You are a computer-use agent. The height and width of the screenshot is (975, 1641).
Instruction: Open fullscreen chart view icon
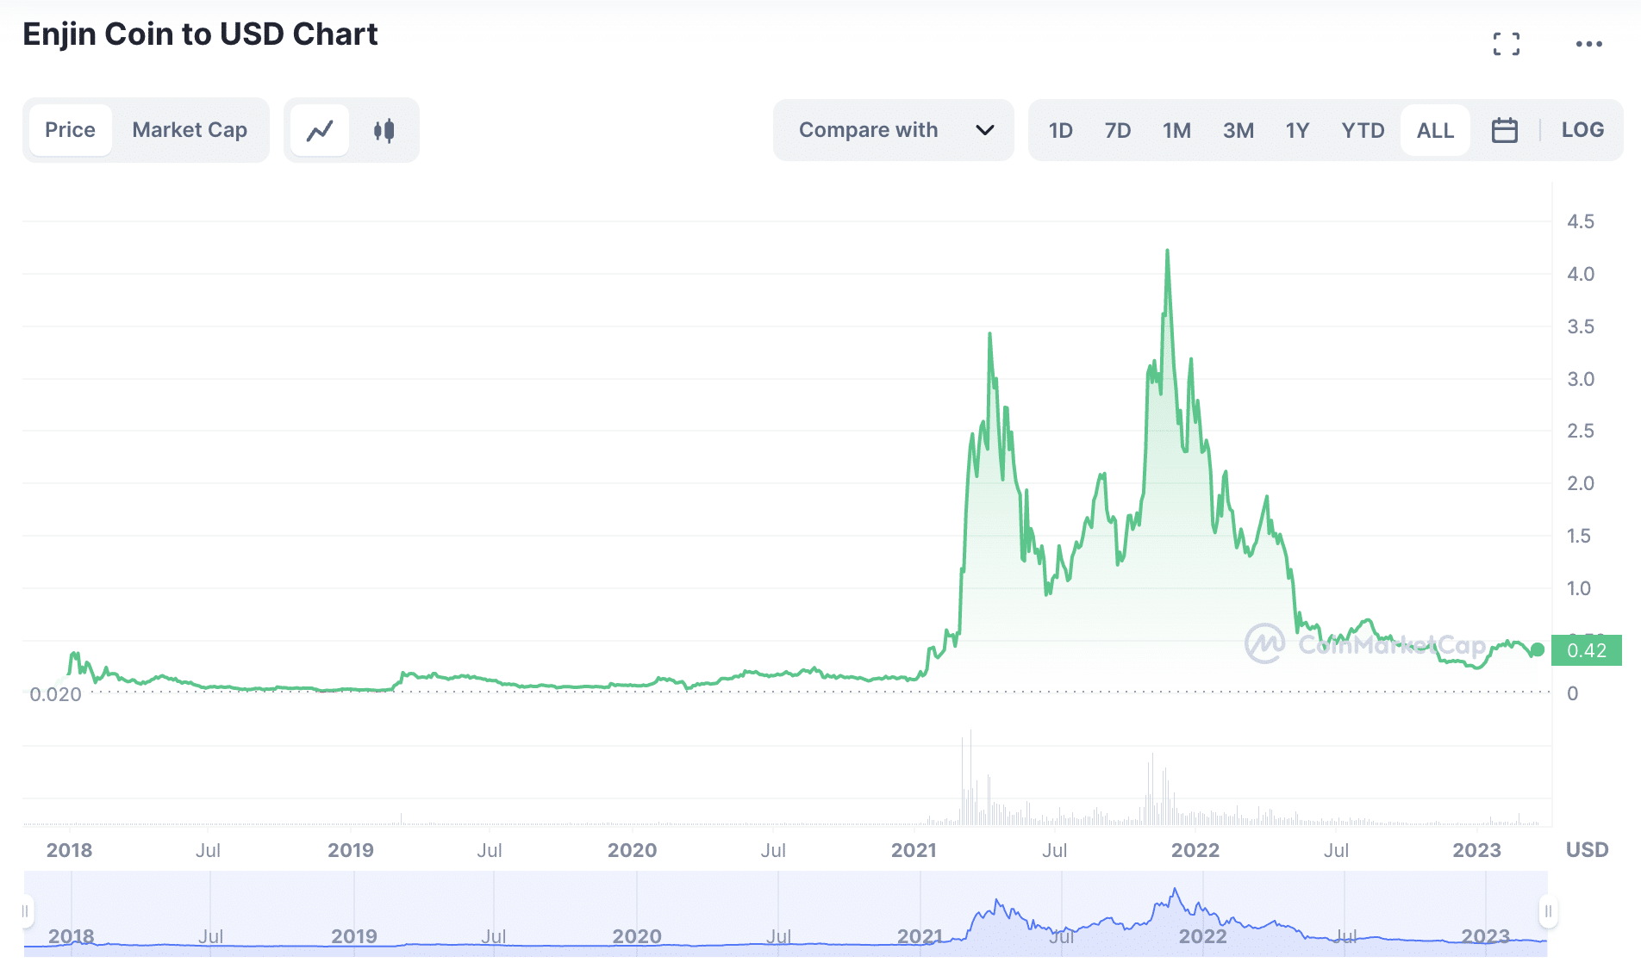[x=1507, y=44]
